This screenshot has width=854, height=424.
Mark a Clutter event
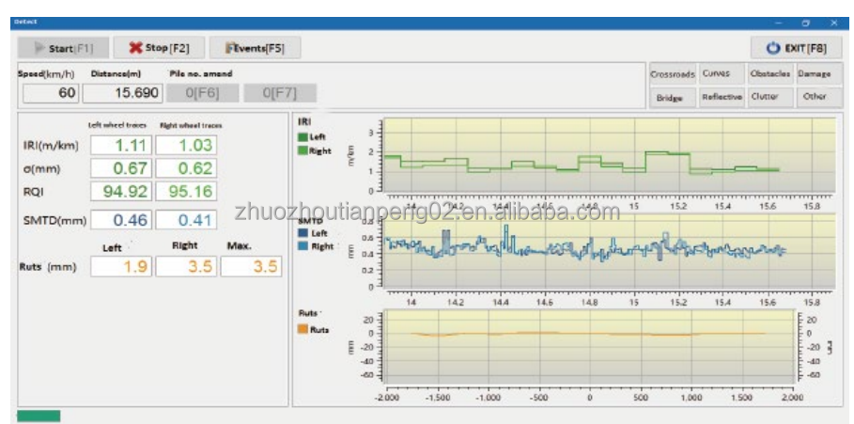(x=770, y=98)
